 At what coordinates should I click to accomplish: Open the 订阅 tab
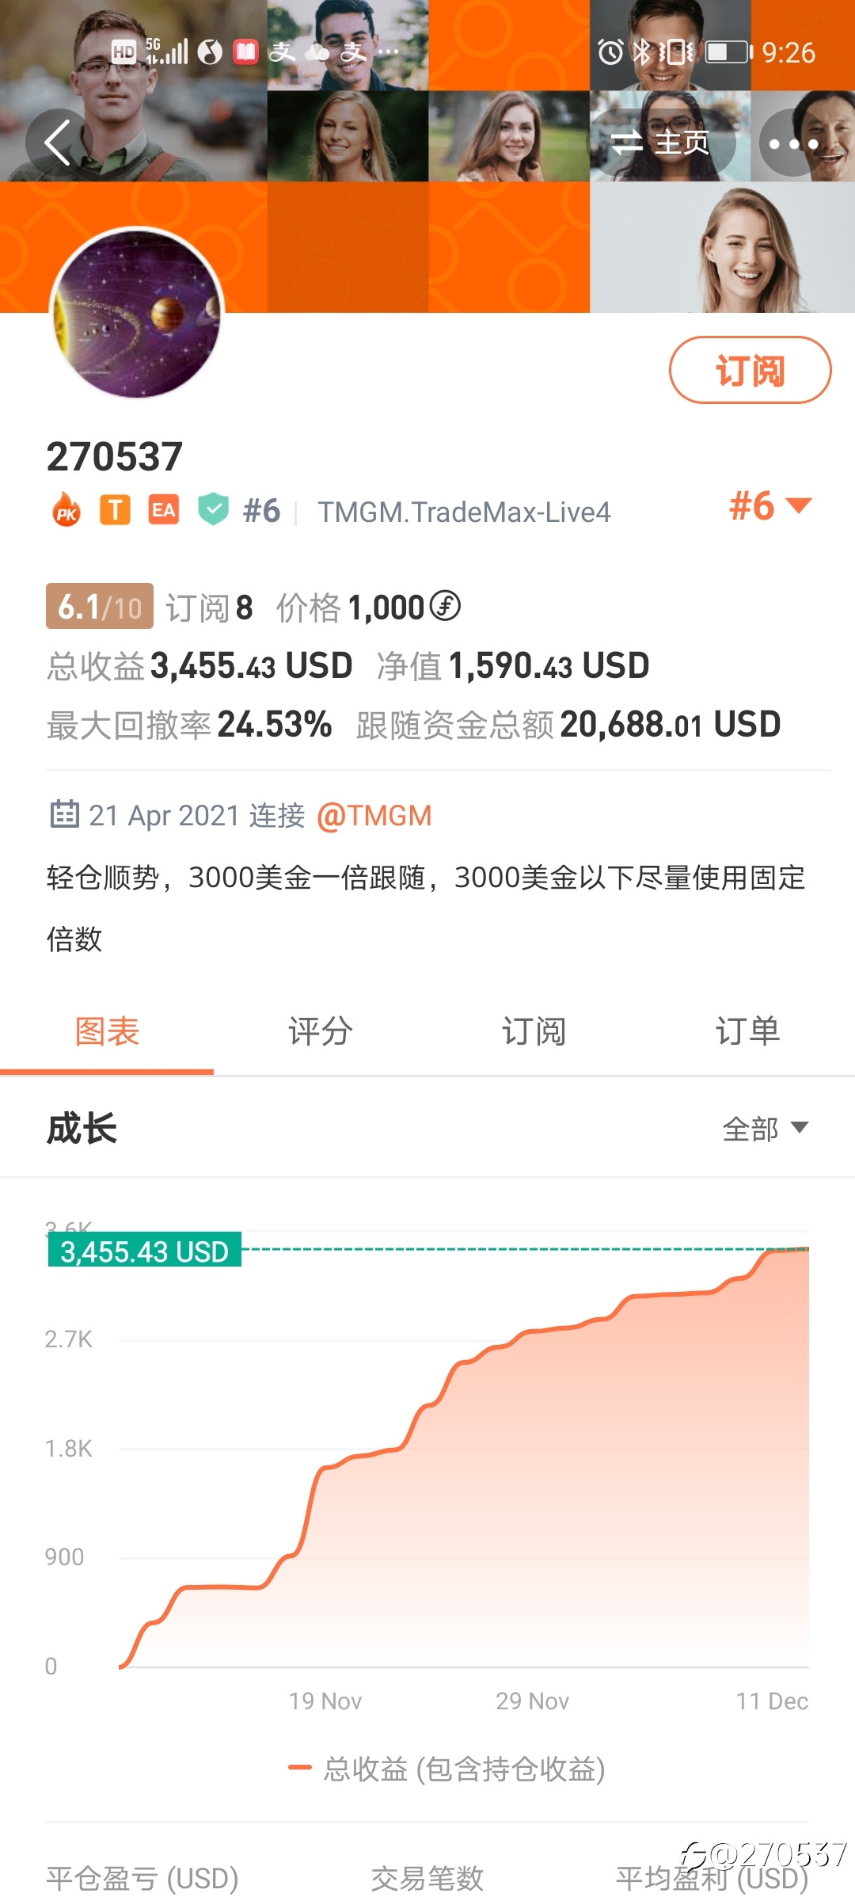[534, 1032]
